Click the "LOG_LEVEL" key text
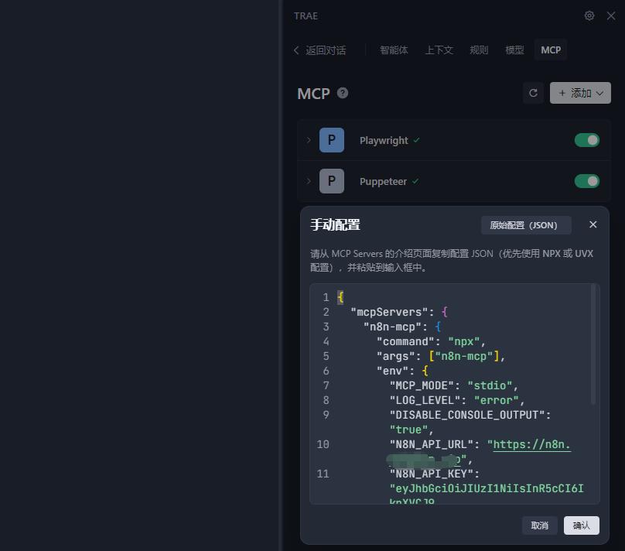The image size is (625, 551). [425, 400]
